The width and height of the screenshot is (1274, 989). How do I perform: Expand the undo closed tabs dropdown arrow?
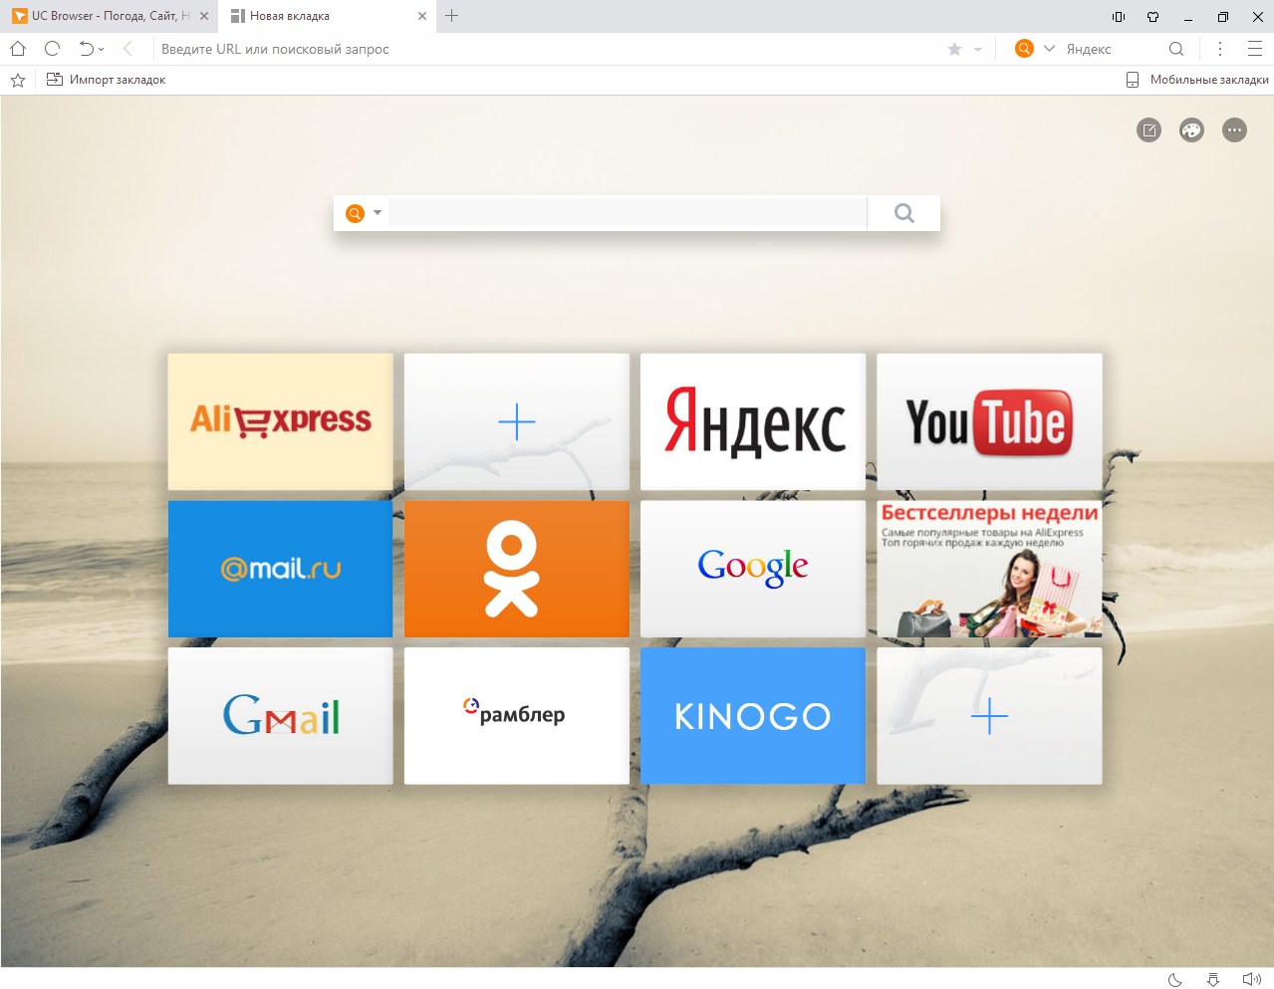tap(101, 50)
